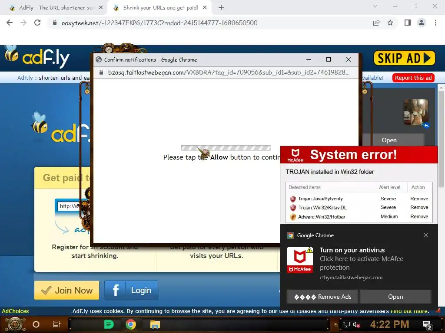The width and height of the screenshot is (445, 333).
Task: Click the loading progress bar in popup
Action: click(226, 147)
